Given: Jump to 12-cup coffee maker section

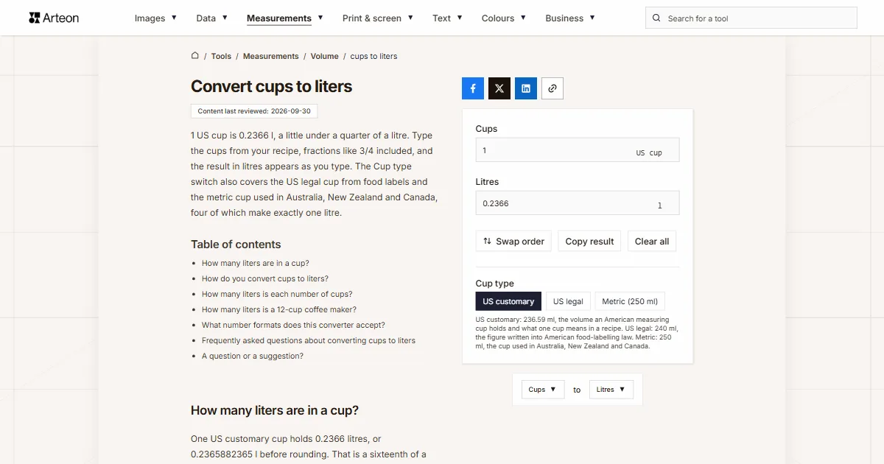Looking at the screenshot, I should pyautogui.click(x=279, y=309).
